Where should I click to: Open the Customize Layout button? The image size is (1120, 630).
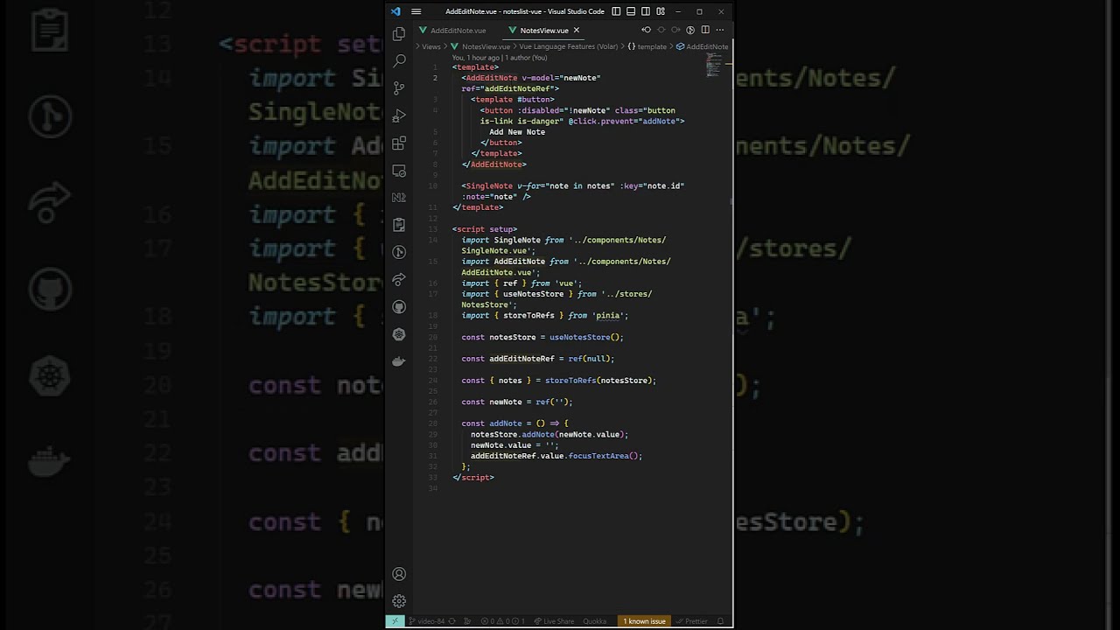click(661, 11)
